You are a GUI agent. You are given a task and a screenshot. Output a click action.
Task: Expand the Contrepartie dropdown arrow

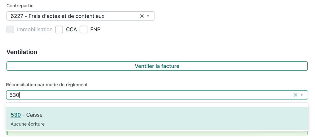point(148,16)
